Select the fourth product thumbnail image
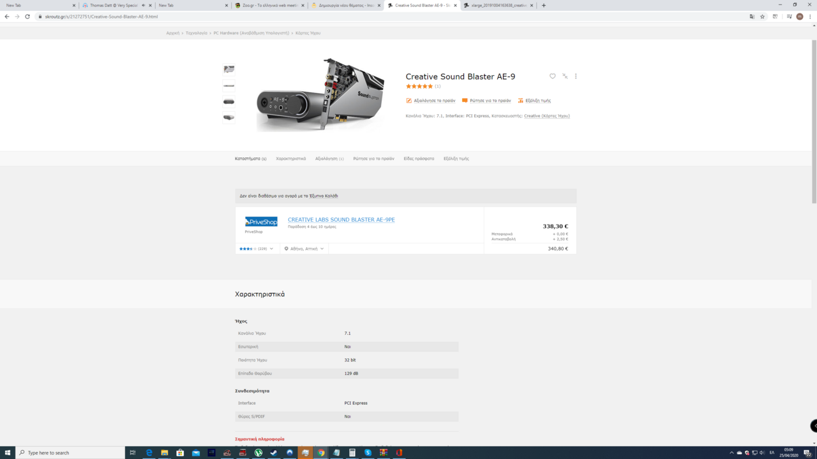 pos(229,117)
